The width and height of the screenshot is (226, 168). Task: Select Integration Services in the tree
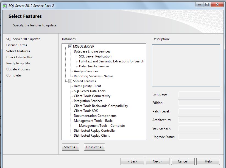pyautogui.click(x=88, y=101)
